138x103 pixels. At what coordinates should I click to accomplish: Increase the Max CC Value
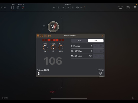tap(101, 56)
